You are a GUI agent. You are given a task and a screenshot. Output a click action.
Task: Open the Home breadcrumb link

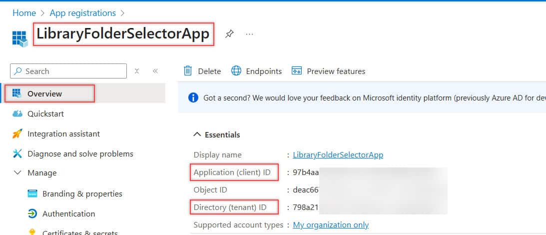point(24,13)
